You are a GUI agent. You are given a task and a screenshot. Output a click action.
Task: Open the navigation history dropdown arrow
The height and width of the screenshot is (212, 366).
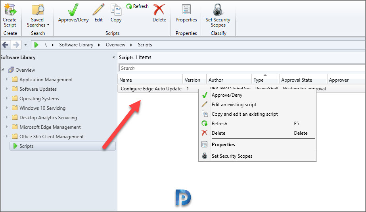(x=25, y=45)
